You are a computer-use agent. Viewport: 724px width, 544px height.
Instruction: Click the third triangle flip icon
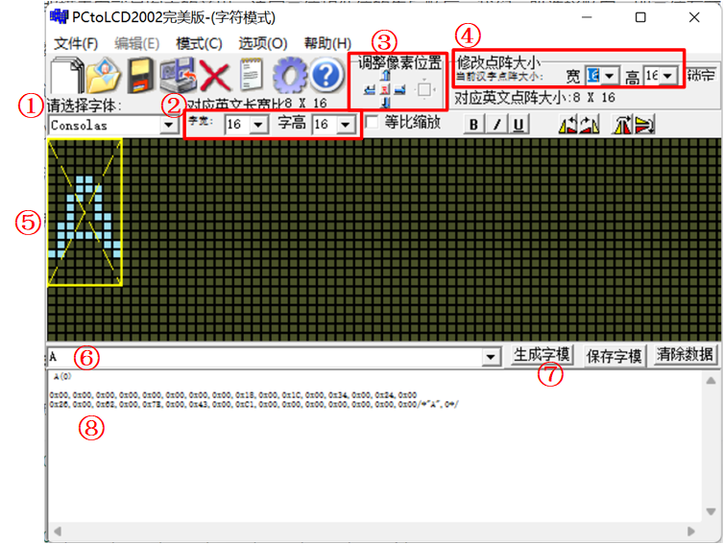click(x=622, y=125)
